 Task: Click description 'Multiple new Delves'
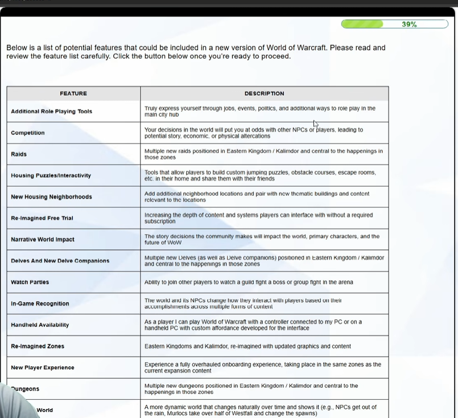tap(264, 261)
